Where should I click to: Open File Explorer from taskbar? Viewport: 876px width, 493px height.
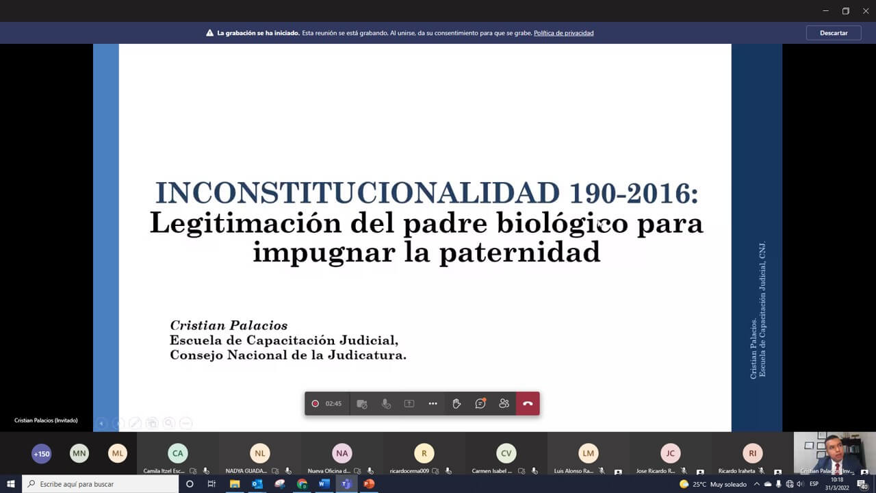tap(235, 484)
